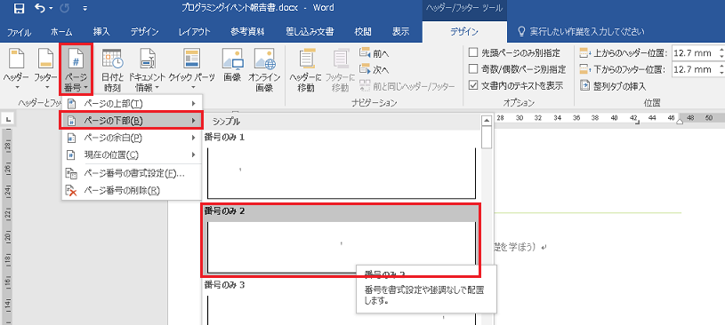The height and width of the screenshot is (325, 725).
Task: Click the horizontal ruler's right indent marker
Action: coord(680,121)
